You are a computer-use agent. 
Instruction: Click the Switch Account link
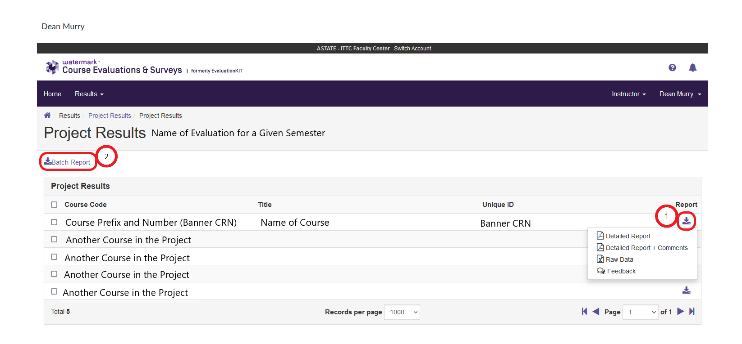coord(412,49)
